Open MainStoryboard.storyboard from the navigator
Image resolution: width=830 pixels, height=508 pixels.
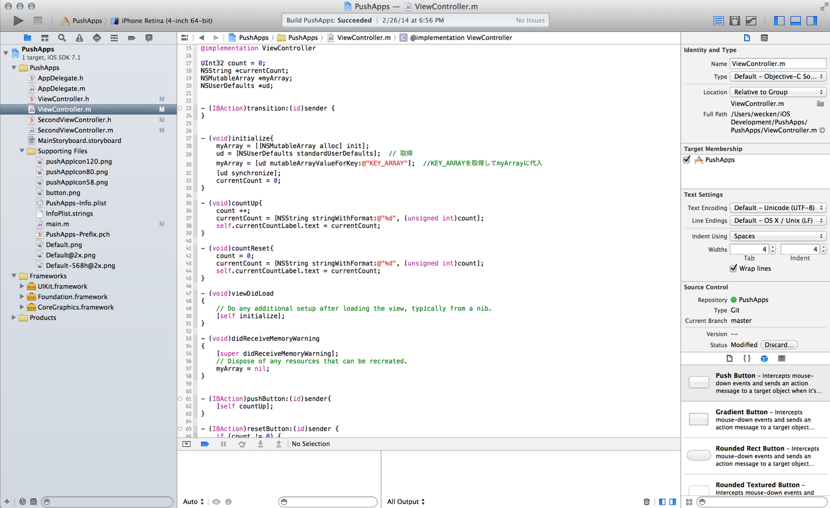[x=79, y=141]
